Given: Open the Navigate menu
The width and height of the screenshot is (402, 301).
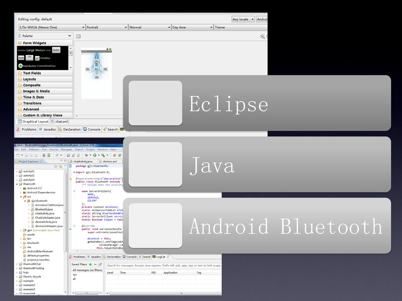Looking at the screenshot, I should point(66,149).
